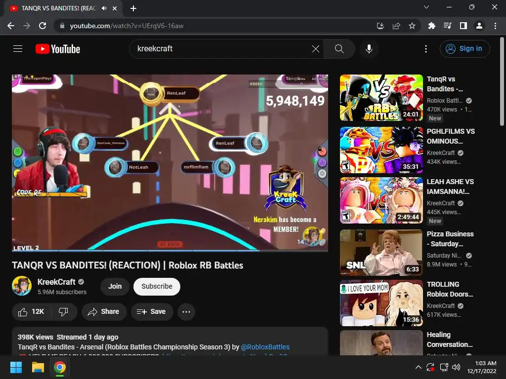
Task: Open the @RobloxBattles channel link
Action: [265, 347]
